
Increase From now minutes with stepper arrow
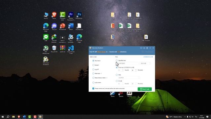(136, 69)
